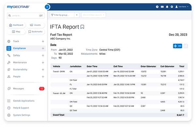The image size is (196, 127).
Task: Expand the Safety section plus sign
Action: (43, 55)
